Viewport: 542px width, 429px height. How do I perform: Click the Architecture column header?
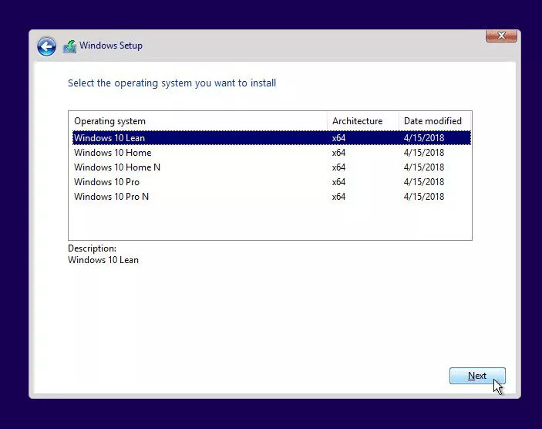pyautogui.click(x=363, y=121)
